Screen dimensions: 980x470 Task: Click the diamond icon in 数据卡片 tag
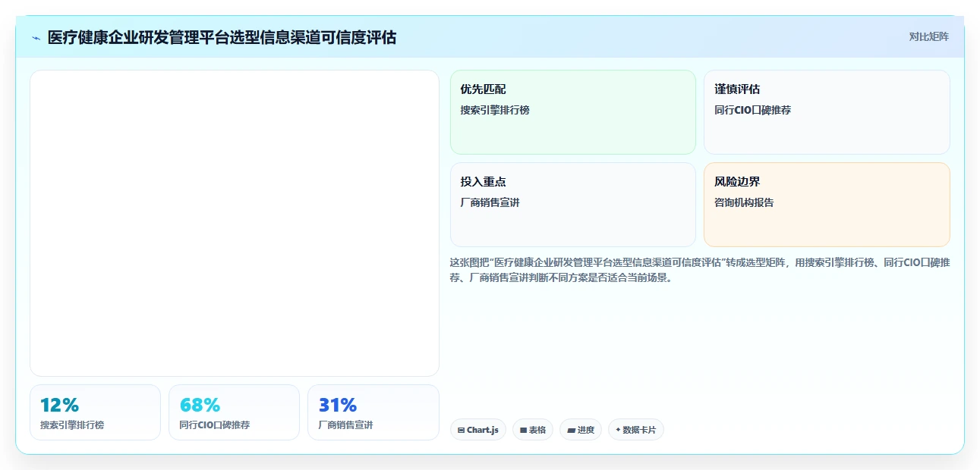pos(618,430)
